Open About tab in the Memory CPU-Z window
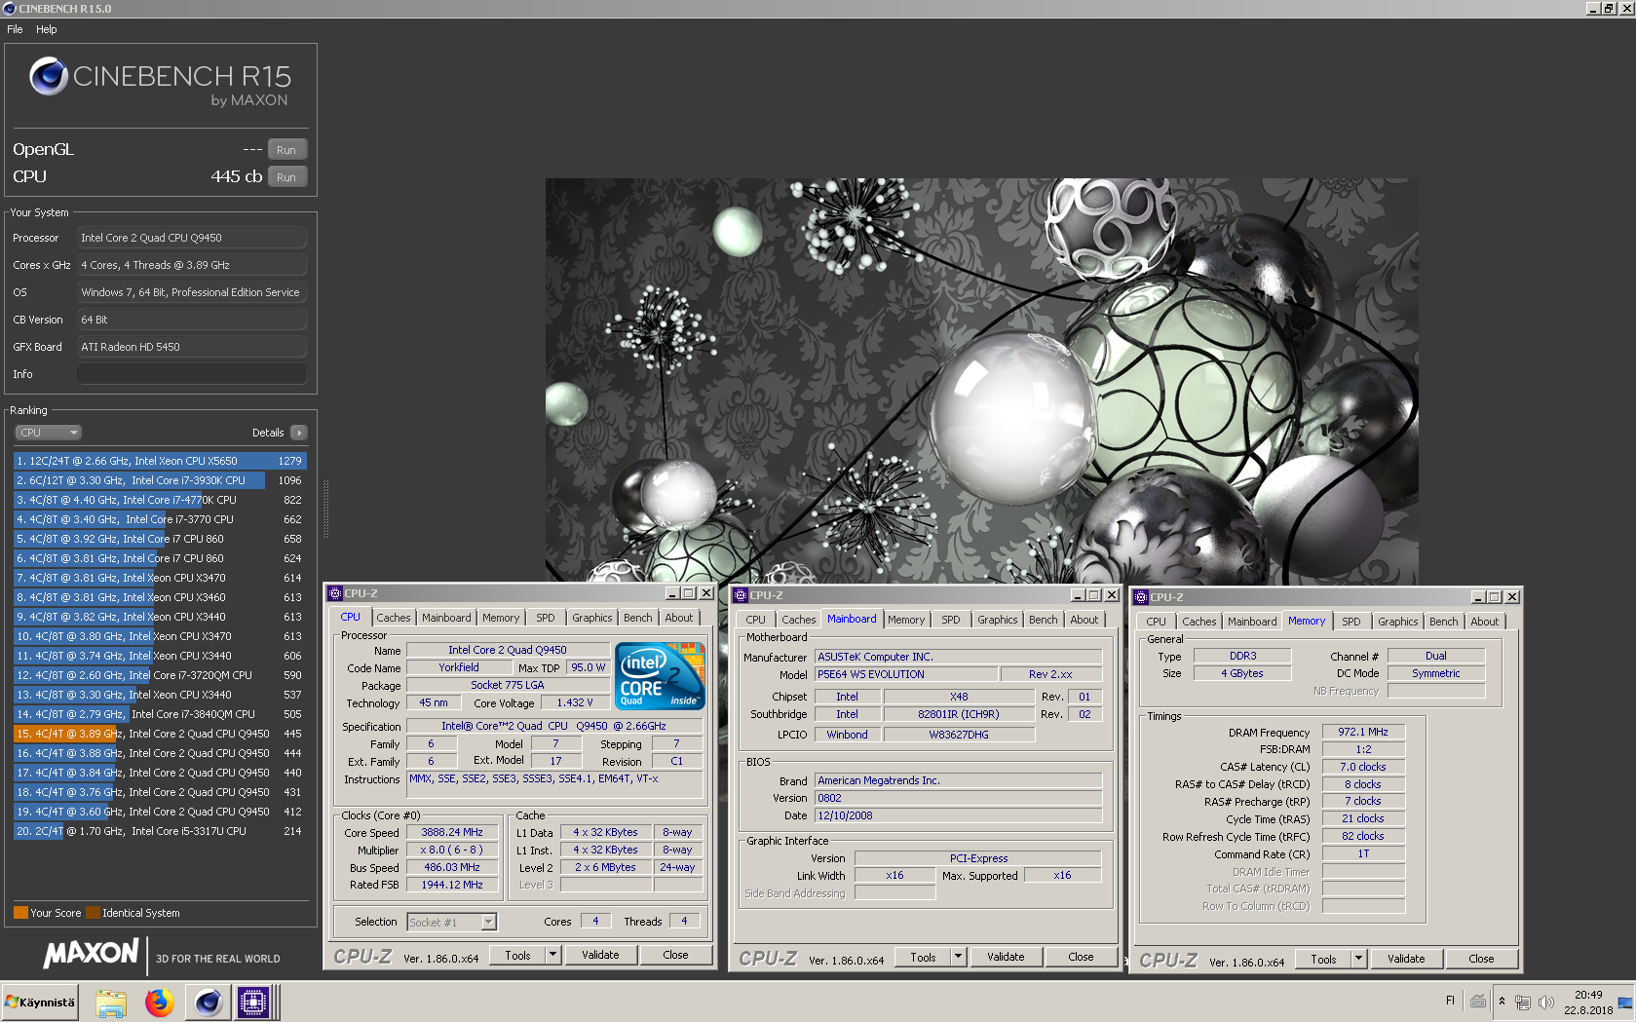The width and height of the screenshot is (1636, 1022). pos(1485,622)
